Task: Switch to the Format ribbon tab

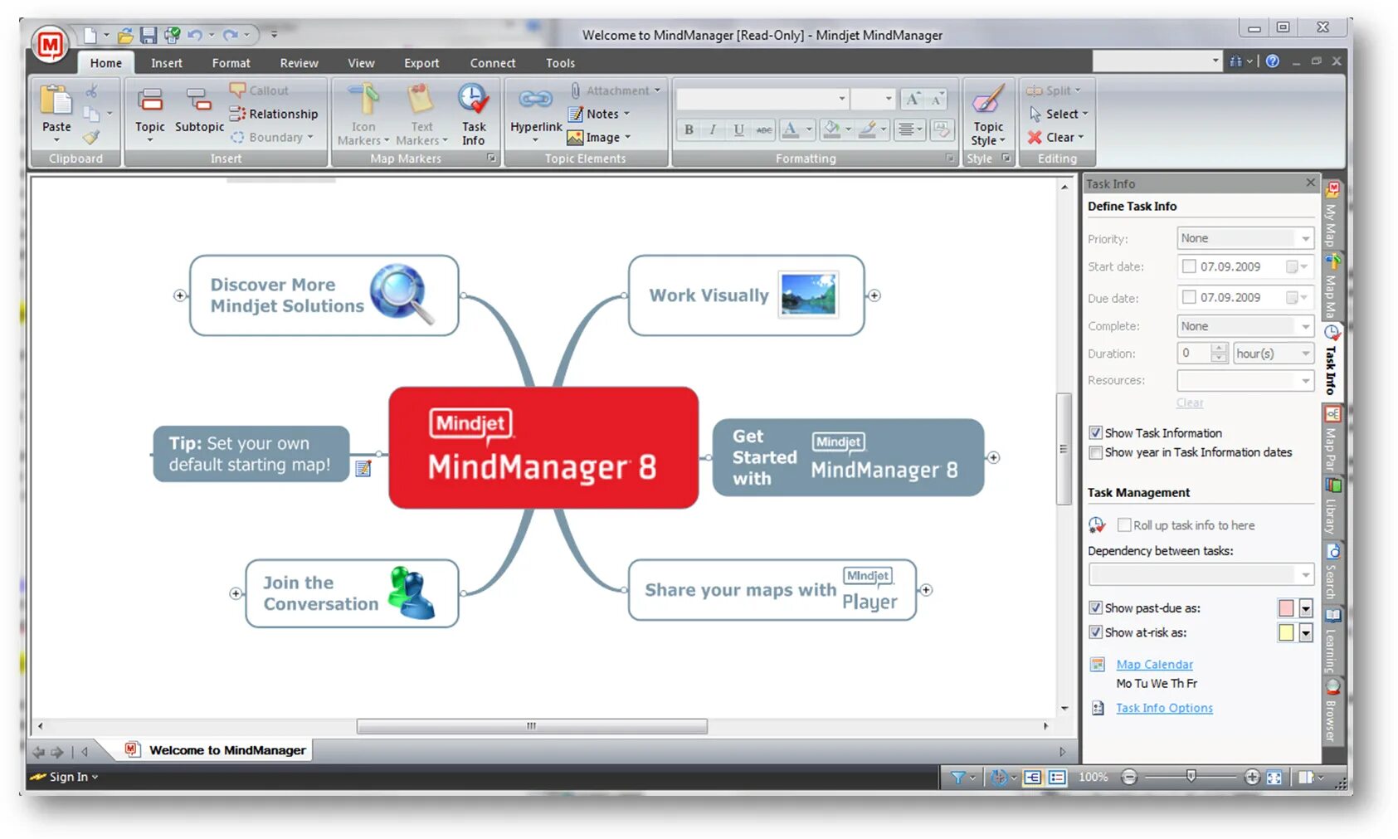Action: pos(231,63)
